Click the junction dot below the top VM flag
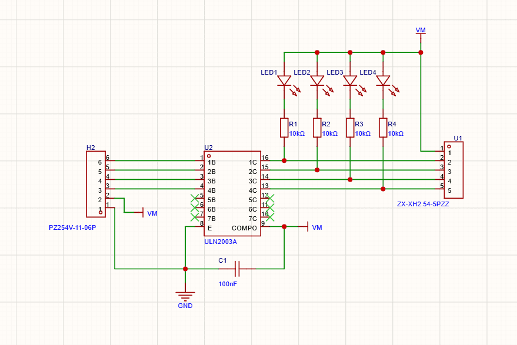The height and width of the screenshot is (345, 517). (x=421, y=52)
